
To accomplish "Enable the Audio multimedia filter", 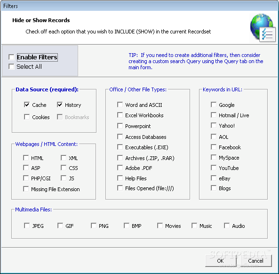I will click(x=227, y=226).
